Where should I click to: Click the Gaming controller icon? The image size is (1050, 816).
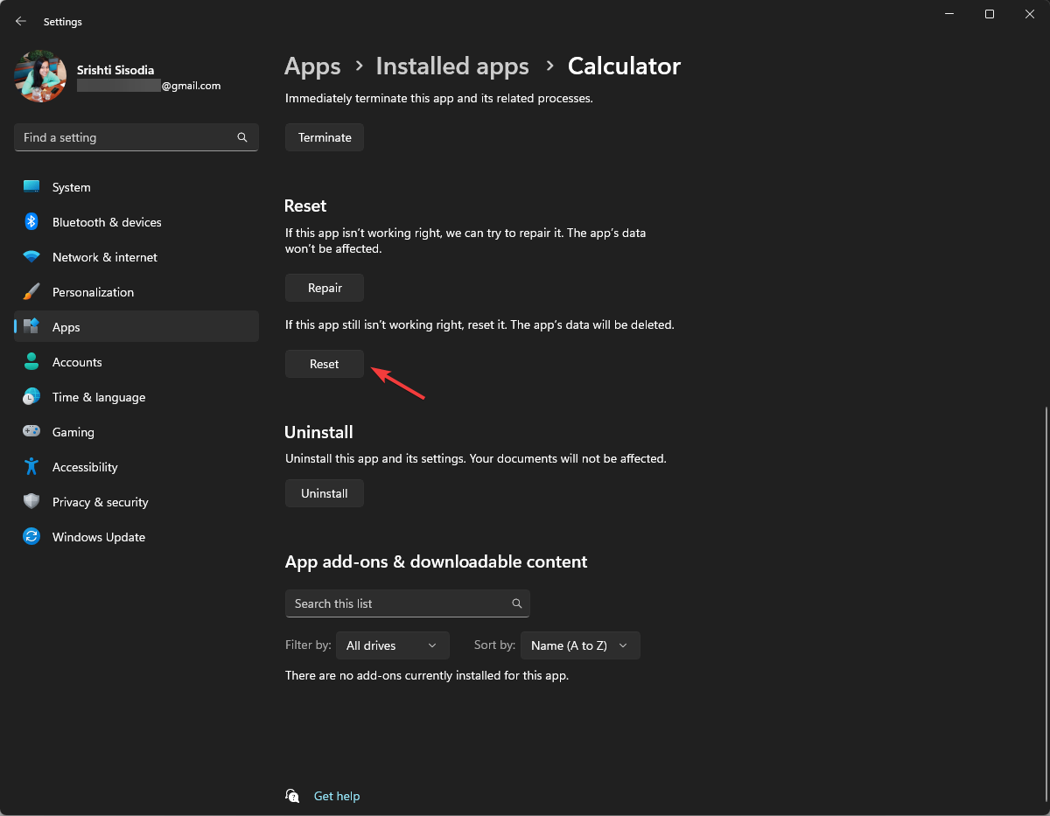point(31,432)
